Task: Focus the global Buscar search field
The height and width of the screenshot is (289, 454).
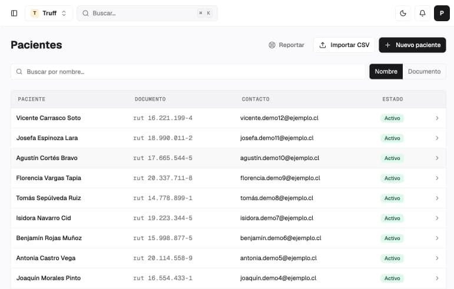Action: [147, 14]
